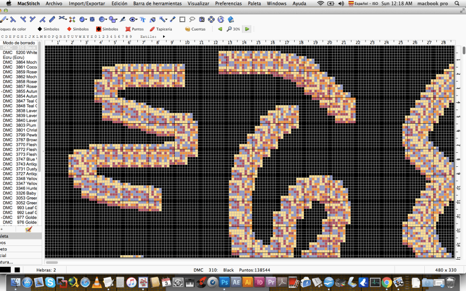Click the green zoom-out arrow

point(220,29)
